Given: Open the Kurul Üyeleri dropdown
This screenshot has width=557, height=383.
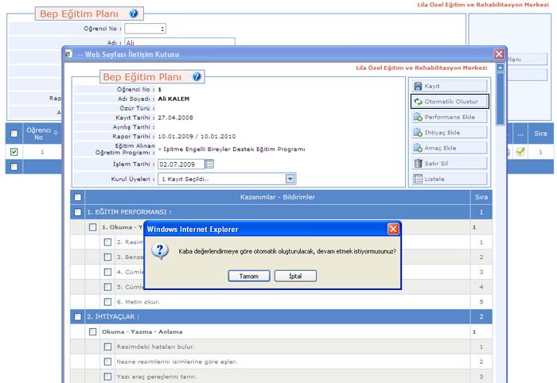Looking at the screenshot, I should pos(290,180).
